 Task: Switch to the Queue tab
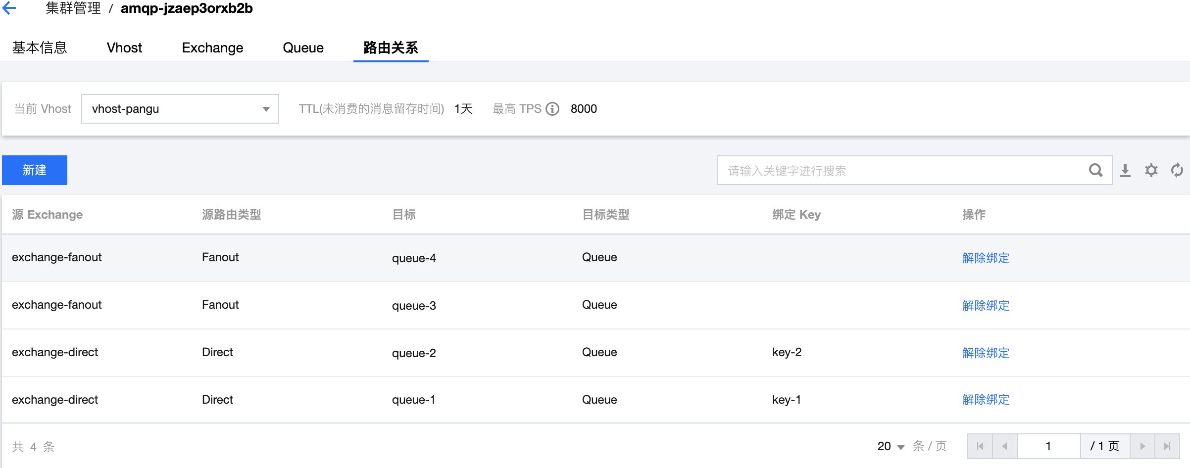coord(303,47)
